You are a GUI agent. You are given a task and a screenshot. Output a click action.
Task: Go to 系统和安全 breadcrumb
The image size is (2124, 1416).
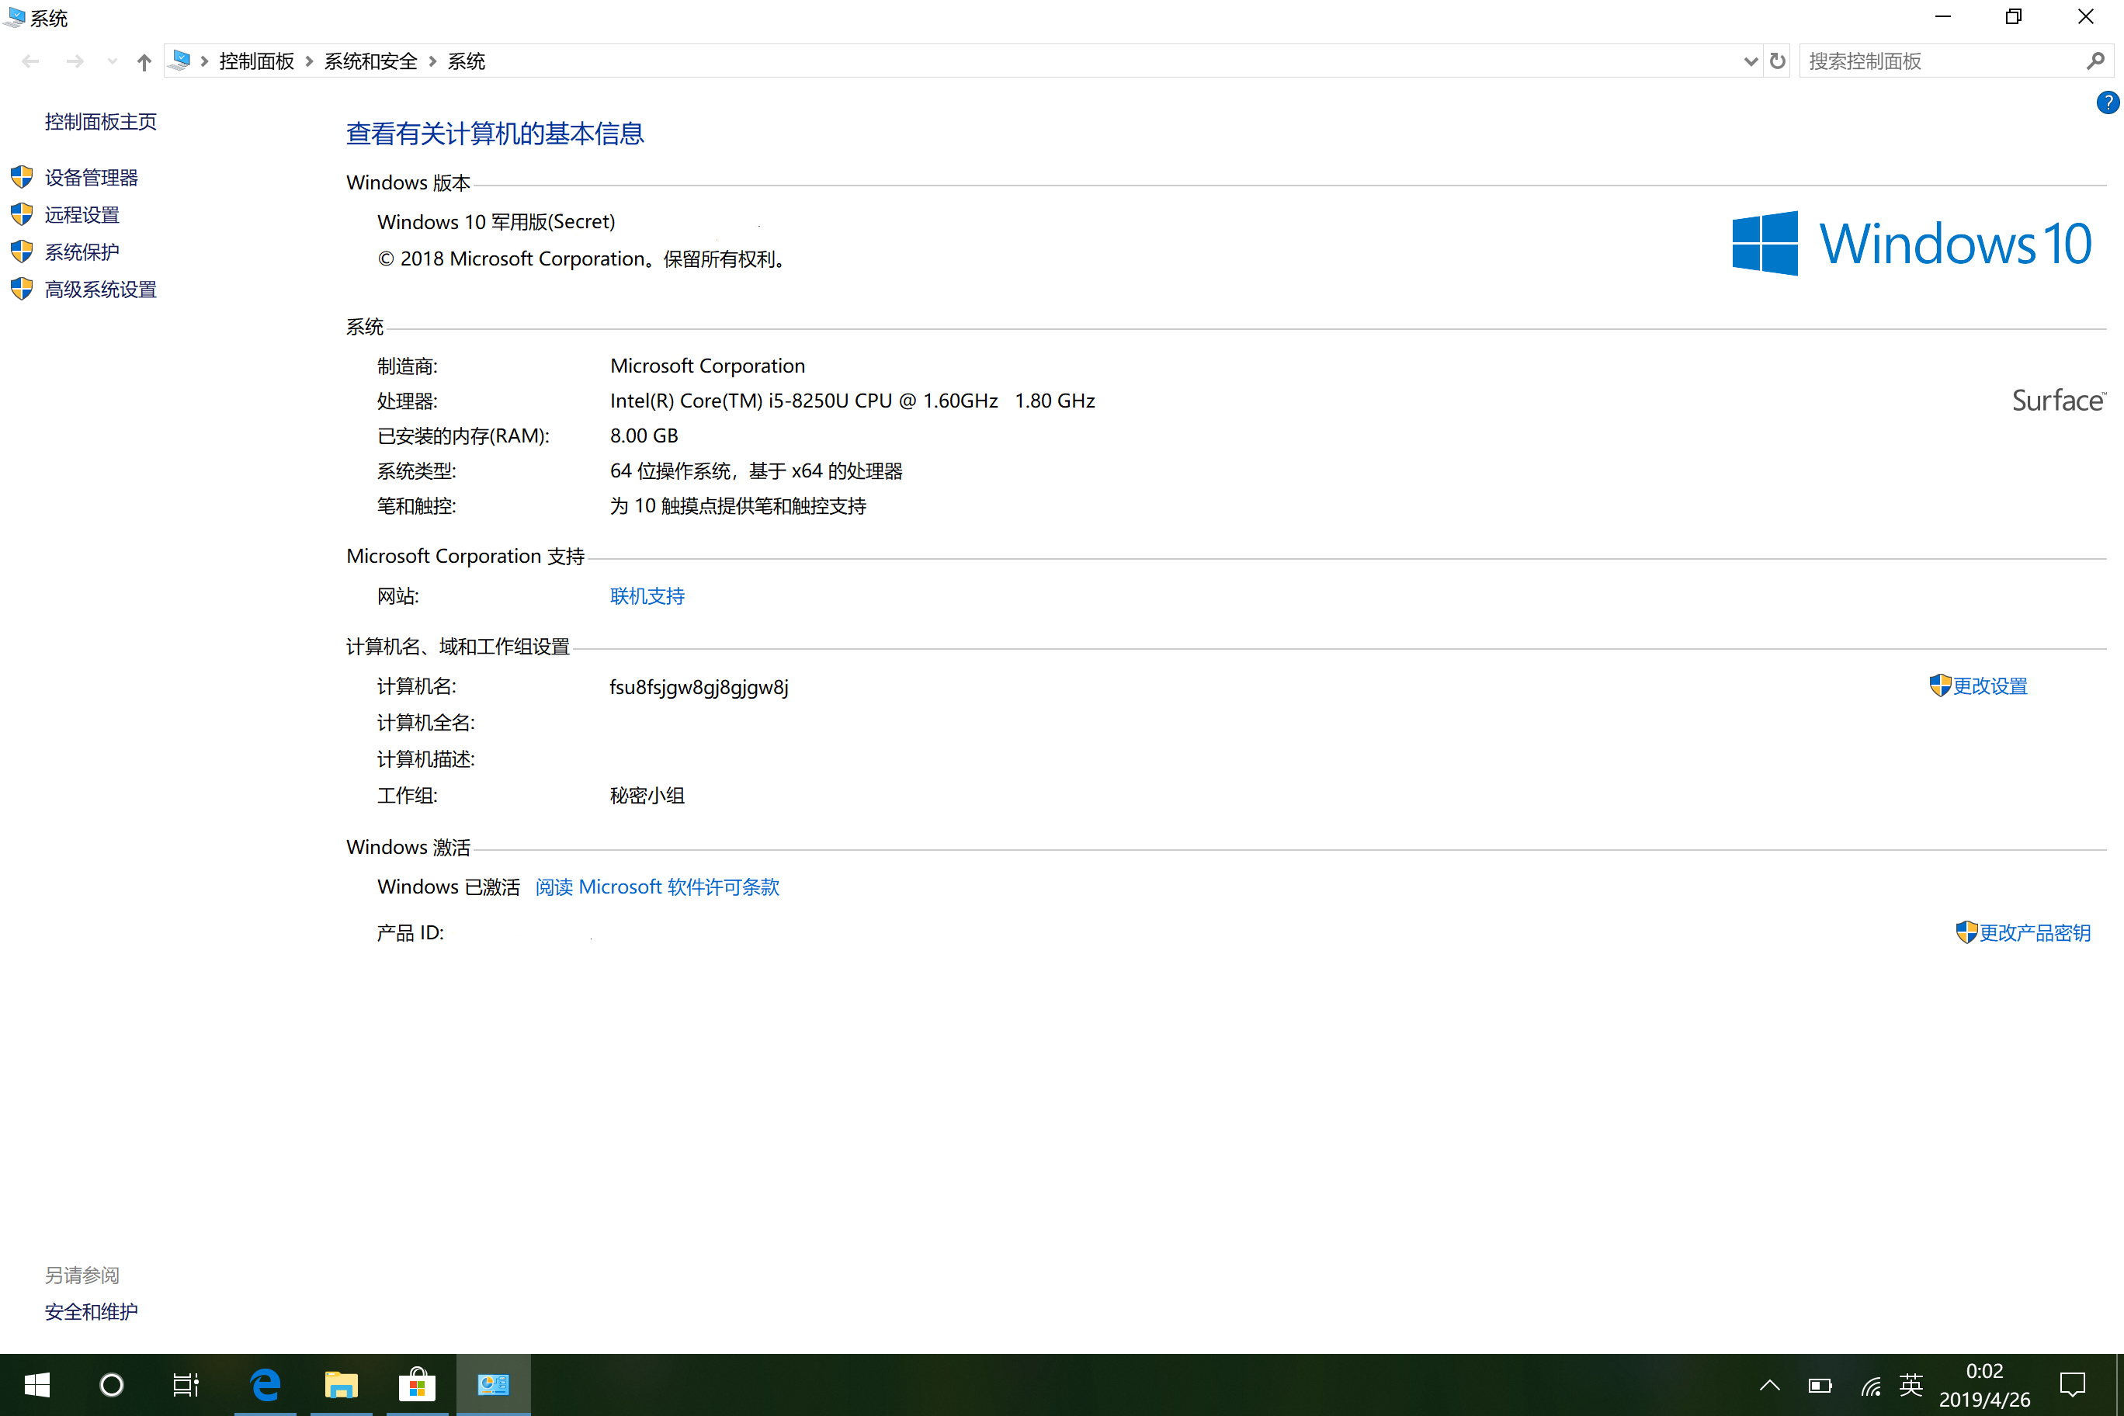pos(370,61)
